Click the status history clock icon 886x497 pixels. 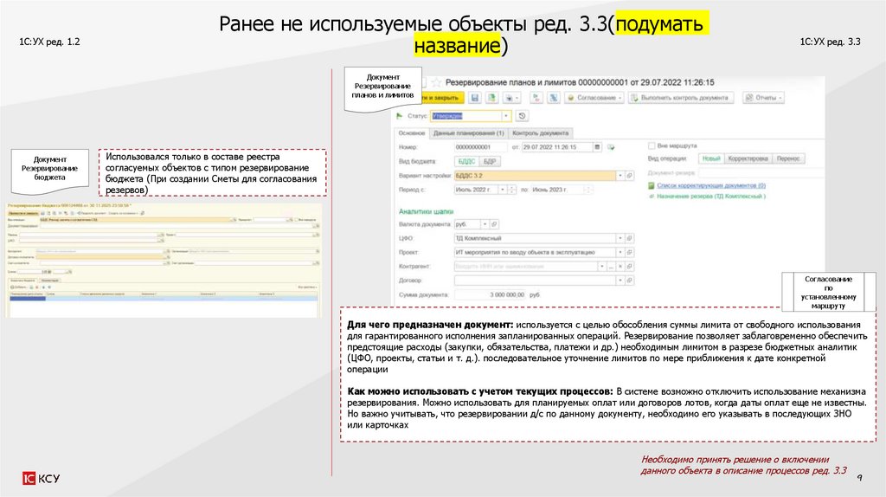pos(522,116)
